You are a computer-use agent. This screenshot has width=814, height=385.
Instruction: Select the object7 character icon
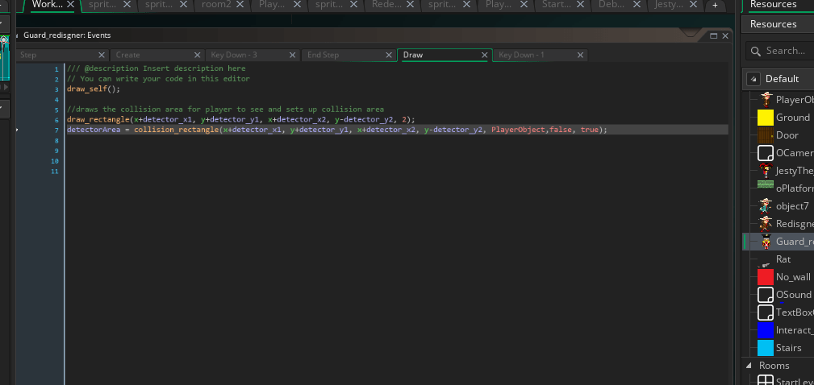[766, 206]
